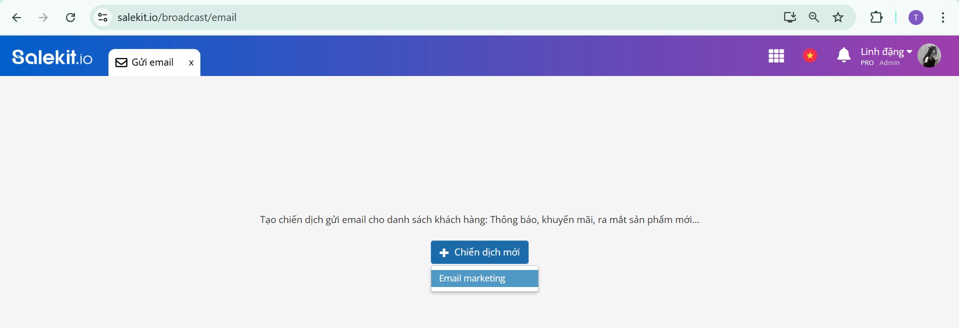959x328 pixels.
Task: Expand the Linh đặng account dropdown
Action: click(886, 51)
